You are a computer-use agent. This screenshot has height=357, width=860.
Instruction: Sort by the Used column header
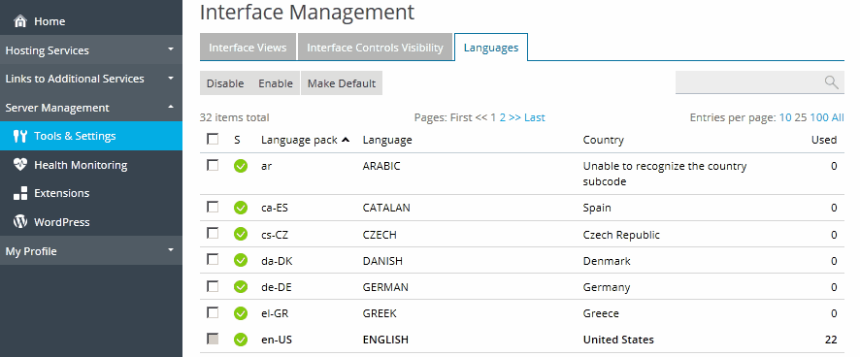click(x=824, y=140)
